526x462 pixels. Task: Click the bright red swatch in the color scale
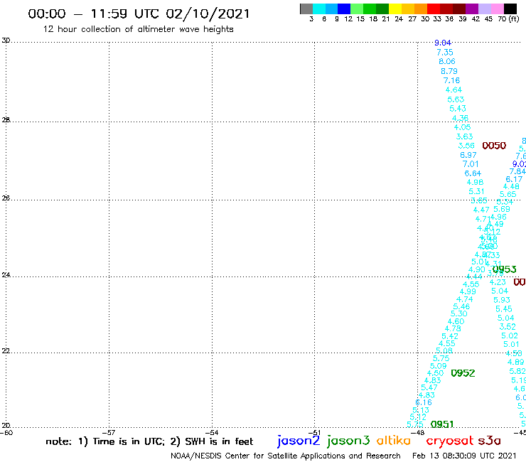(x=434, y=9)
